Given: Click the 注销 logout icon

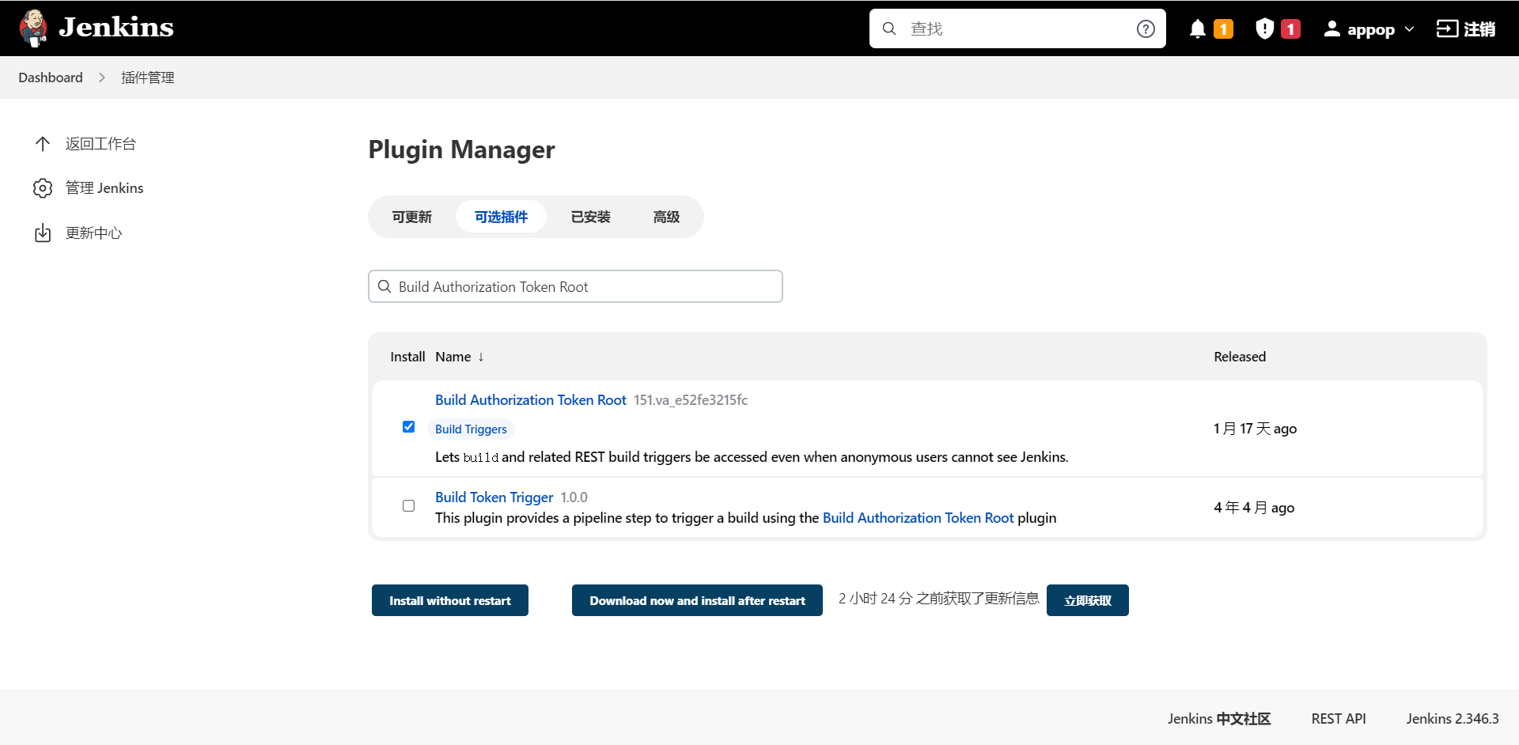Looking at the screenshot, I should coord(1447,29).
